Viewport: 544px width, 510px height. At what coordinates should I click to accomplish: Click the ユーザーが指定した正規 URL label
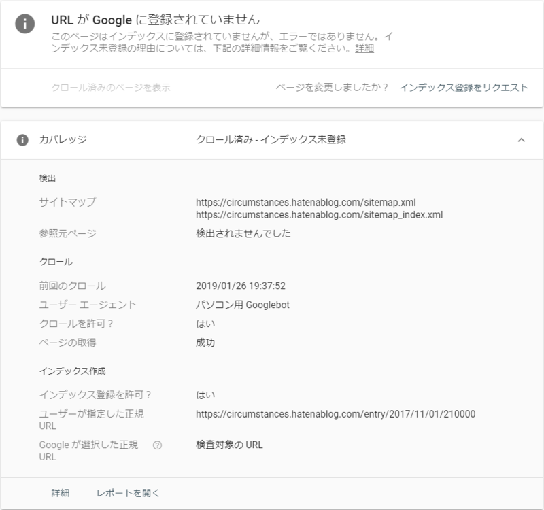[x=91, y=420]
